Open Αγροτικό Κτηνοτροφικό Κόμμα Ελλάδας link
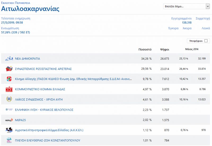This screenshot has width=212, height=146. (x=49, y=130)
